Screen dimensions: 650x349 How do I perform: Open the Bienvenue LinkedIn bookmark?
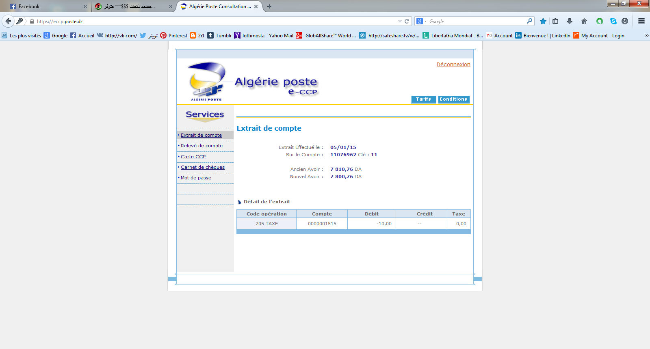coord(543,36)
